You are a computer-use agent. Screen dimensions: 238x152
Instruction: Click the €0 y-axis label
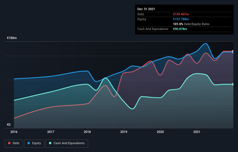(9, 125)
